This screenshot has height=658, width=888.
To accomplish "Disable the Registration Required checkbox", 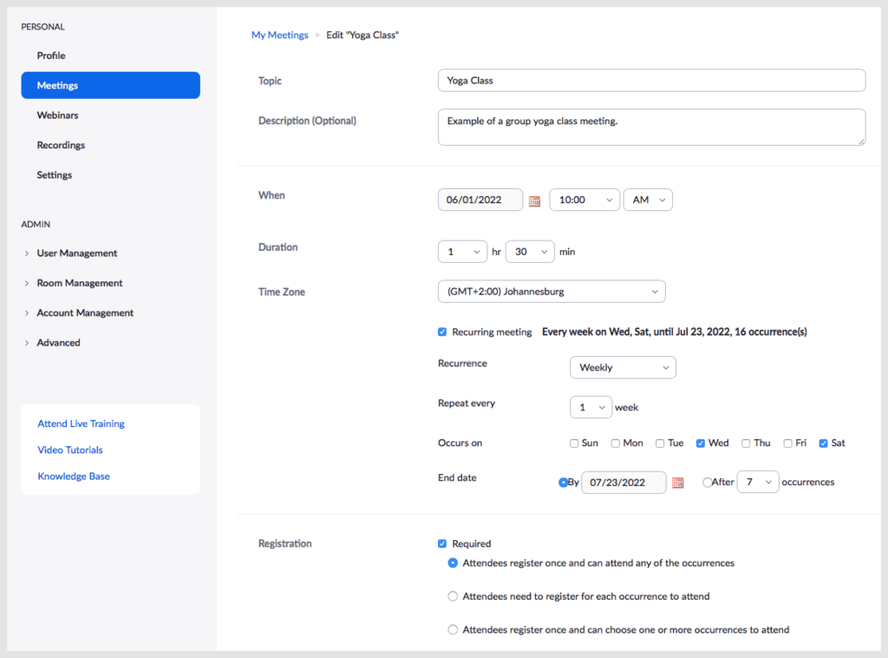I will point(442,543).
